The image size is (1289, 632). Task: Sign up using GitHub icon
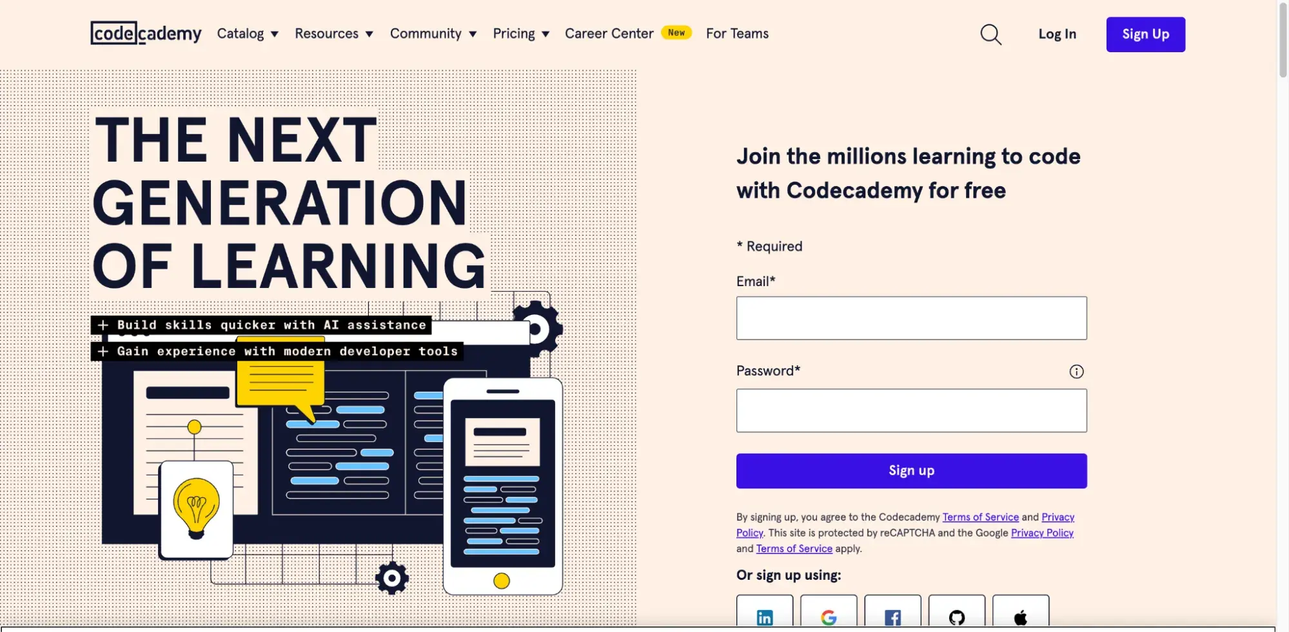point(957,612)
